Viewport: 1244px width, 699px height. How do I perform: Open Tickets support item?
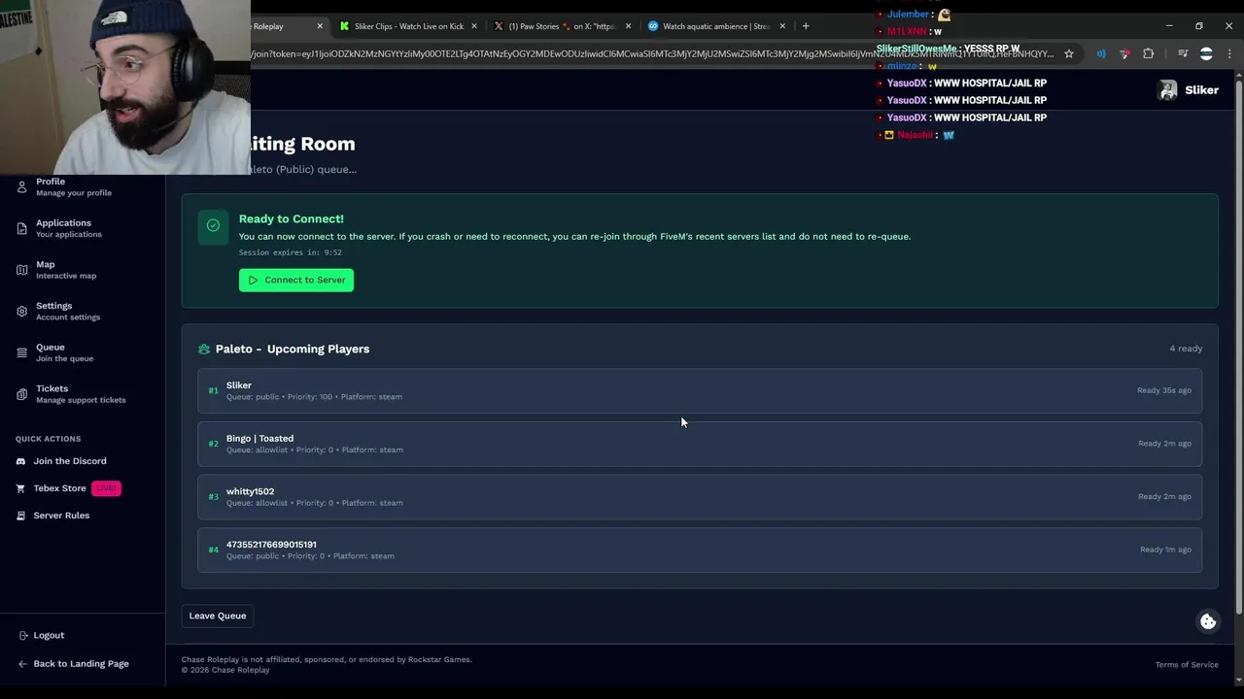(83, 394)
